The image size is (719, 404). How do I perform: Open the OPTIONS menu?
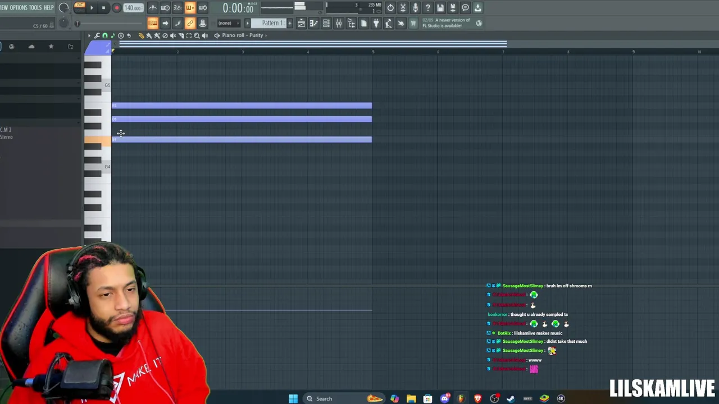tap(19, 8)
